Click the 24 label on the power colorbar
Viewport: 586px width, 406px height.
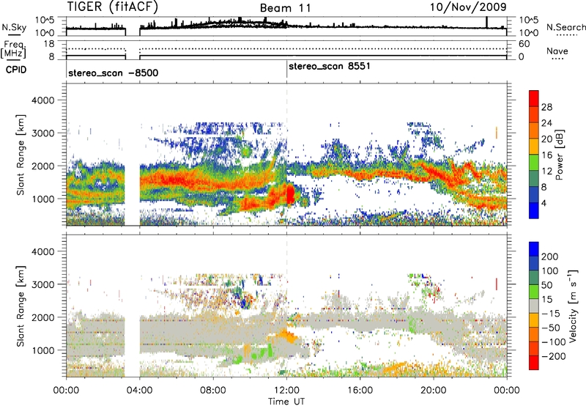click(546, 123)
